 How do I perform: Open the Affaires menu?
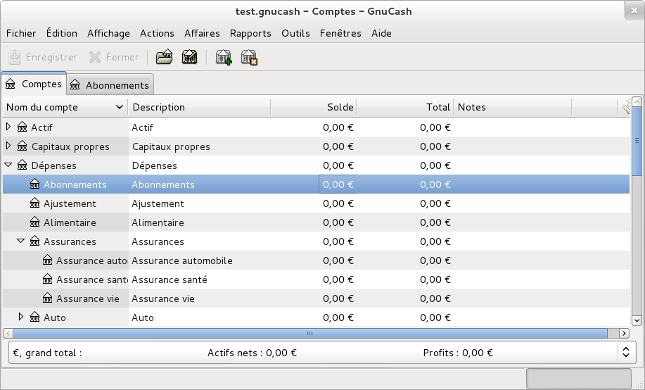[x=202, y=33]
